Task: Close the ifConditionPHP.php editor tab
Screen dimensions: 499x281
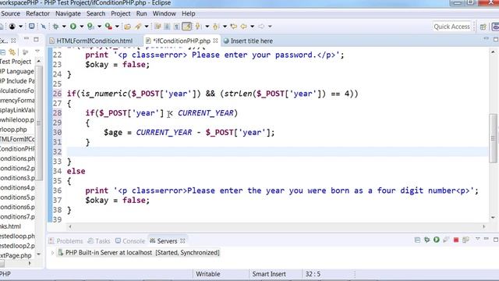Action: (x=215, y=41)
